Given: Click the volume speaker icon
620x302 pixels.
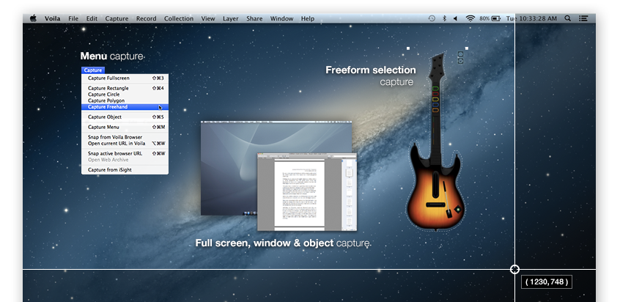Looking at the screenshot, I should tap(456, 18).
